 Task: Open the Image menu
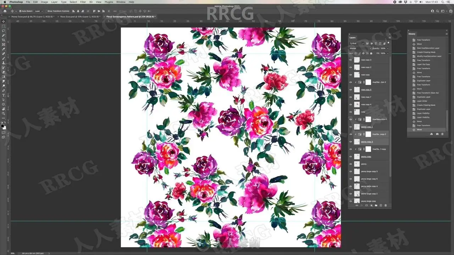[44, 2]
